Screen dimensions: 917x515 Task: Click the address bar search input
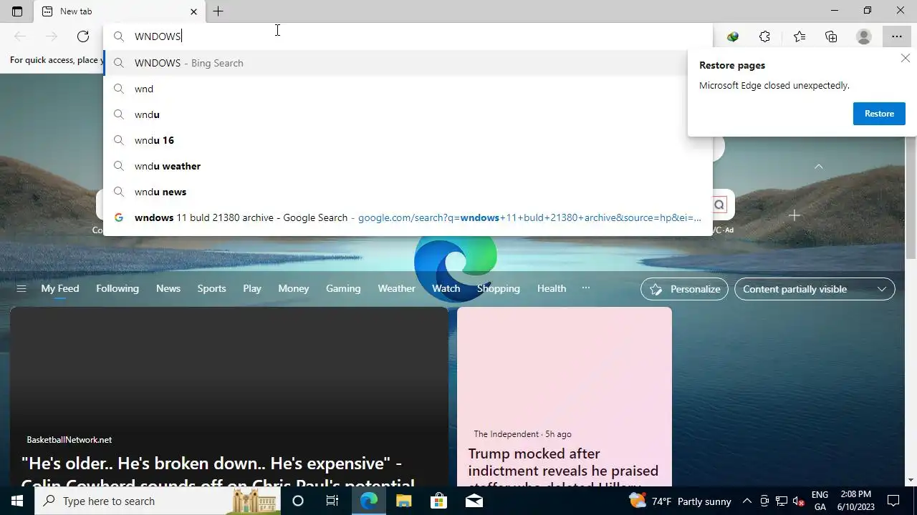point(408,36)
